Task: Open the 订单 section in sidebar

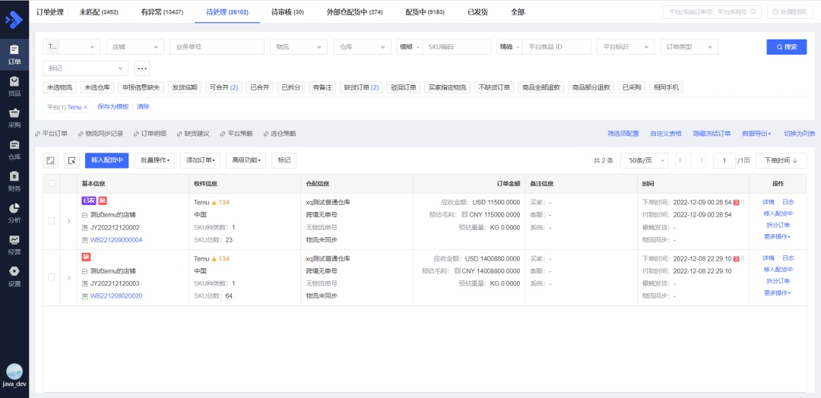Action: tap(14, 54)
